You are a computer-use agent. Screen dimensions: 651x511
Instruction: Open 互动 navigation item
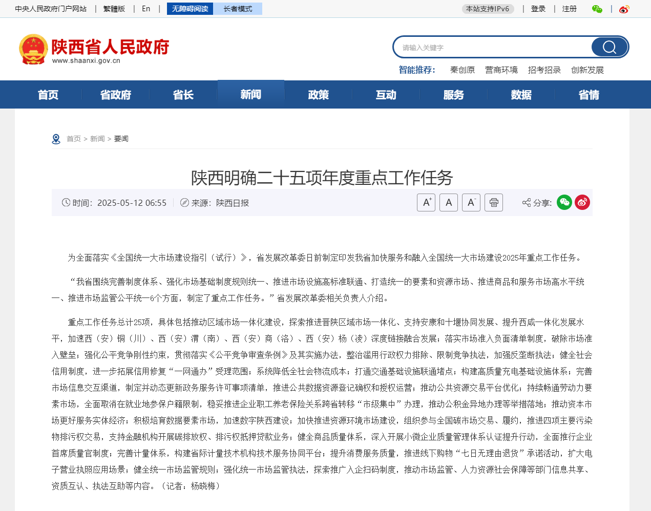[386, 95]
